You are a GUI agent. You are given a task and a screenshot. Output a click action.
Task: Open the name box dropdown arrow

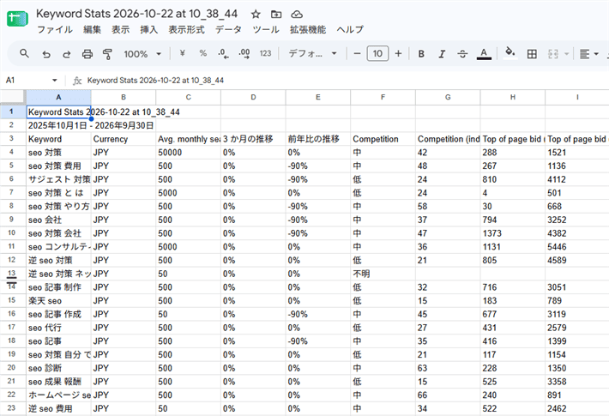[54, 81]
